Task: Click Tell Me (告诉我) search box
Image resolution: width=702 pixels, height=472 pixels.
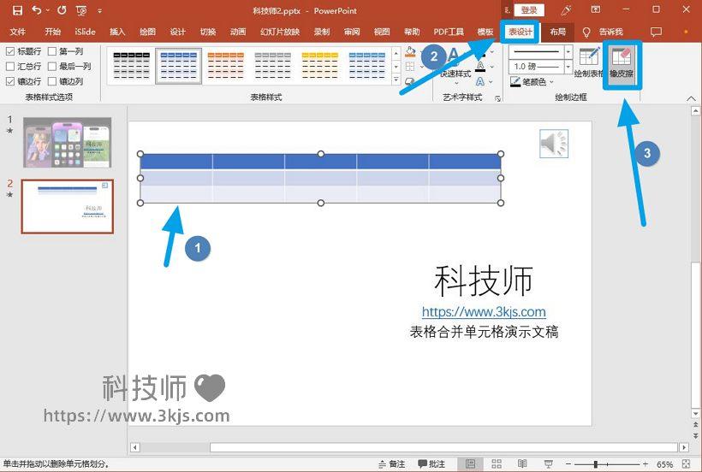Action: (611, 32)
